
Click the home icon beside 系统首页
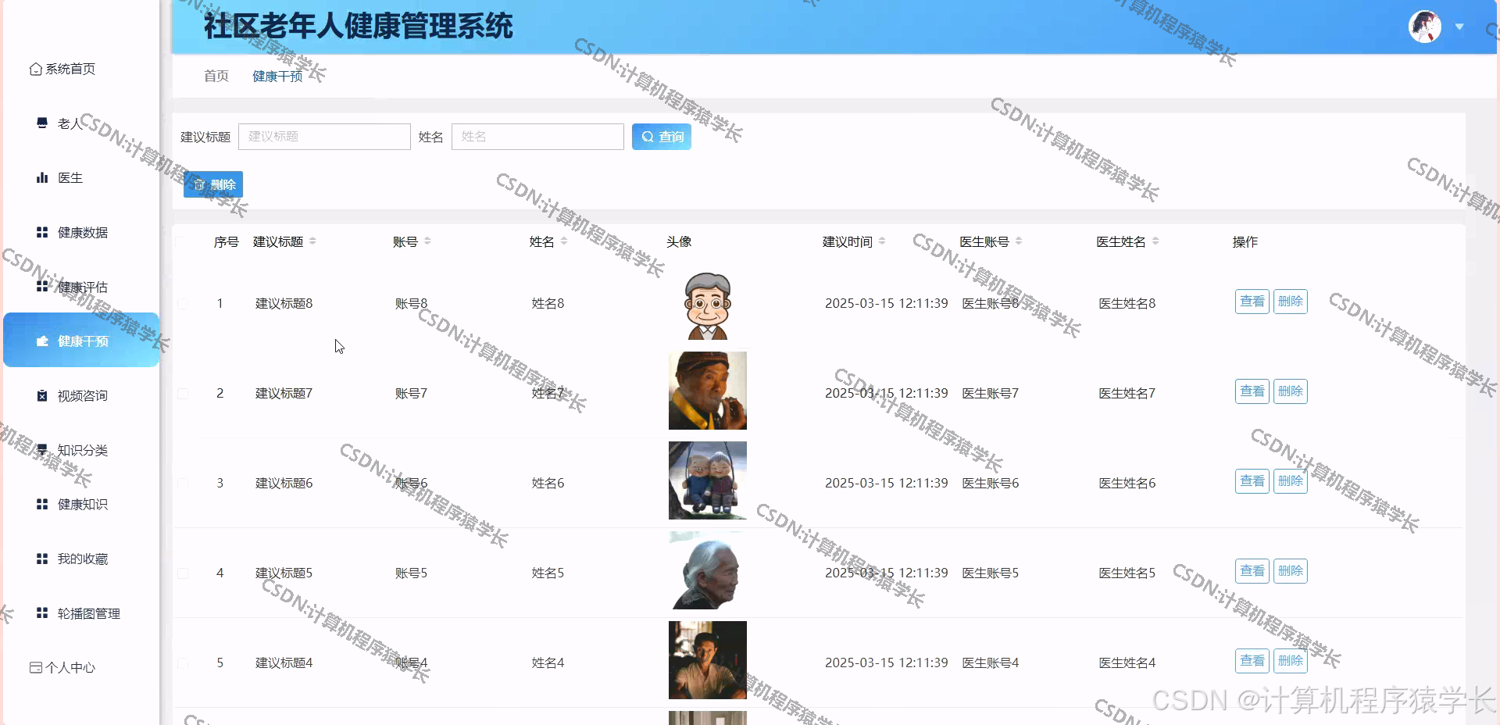[x=35, y=70]
